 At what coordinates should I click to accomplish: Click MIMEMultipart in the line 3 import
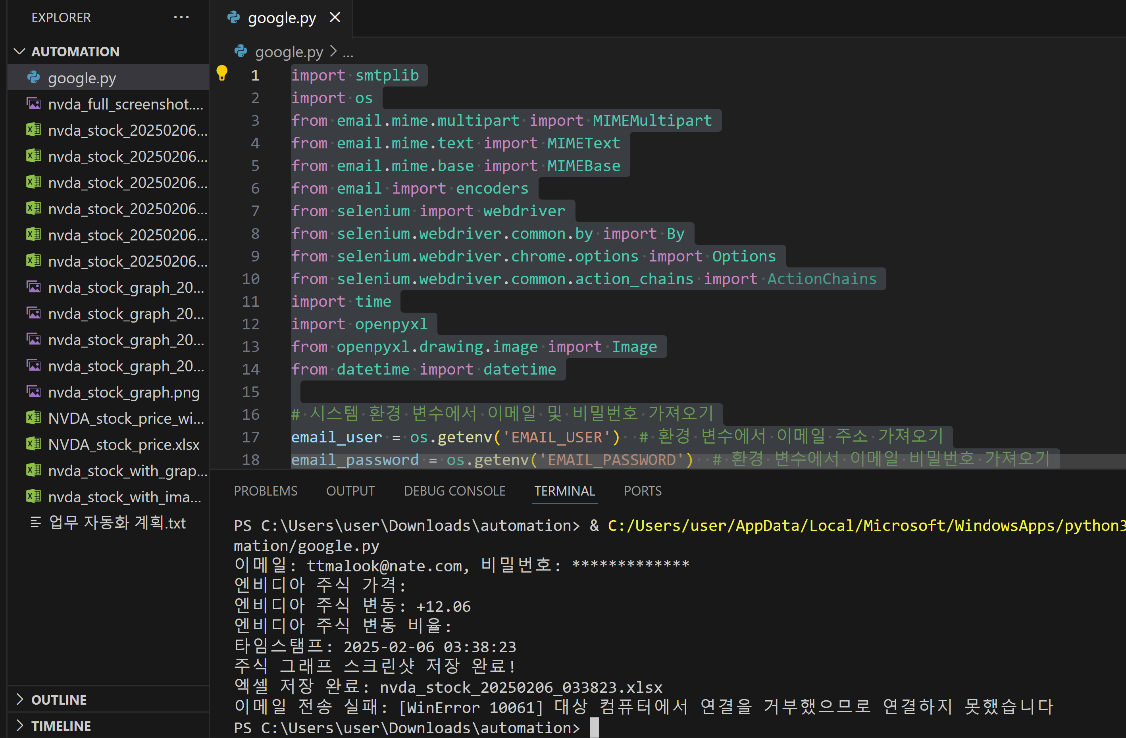coord(653,120)
